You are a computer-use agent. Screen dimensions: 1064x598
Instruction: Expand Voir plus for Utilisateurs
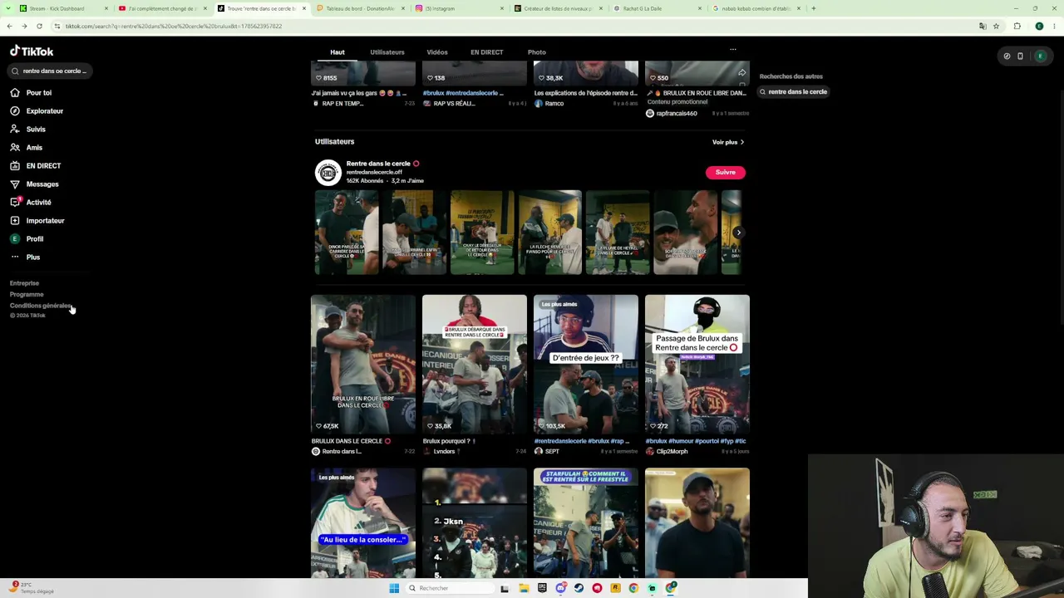pyautogui.click(x=728, y=142)
